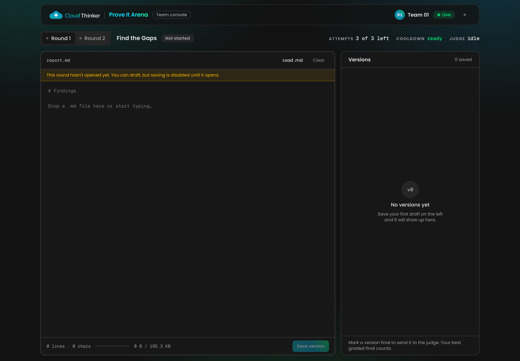Click the 'No versions yet' message
The image size is (520, 361).
(x=410, y=205)
